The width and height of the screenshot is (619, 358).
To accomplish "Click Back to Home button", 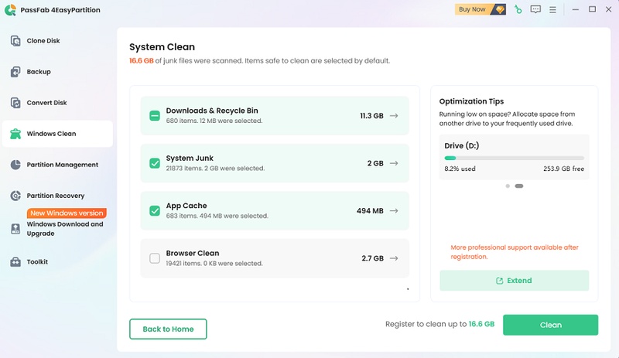I will [168, 329].
